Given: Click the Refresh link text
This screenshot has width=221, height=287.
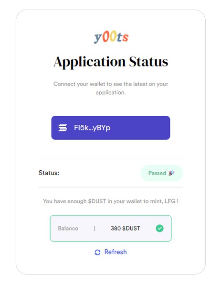Looking at the screenshot, I should pos(116,252).
